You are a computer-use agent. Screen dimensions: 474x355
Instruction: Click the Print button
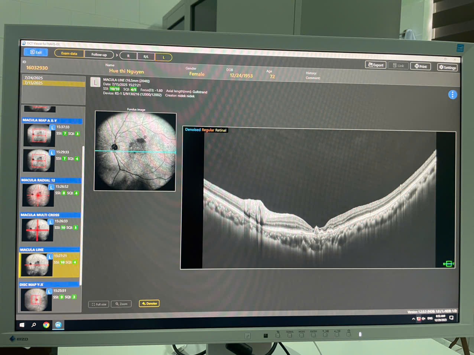(420, 66)
